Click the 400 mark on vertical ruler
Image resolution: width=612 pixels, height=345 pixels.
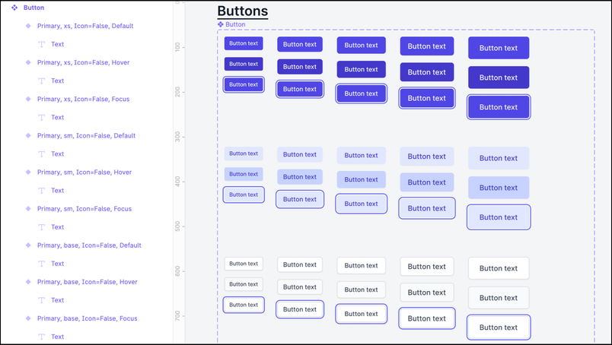[177, 182]
